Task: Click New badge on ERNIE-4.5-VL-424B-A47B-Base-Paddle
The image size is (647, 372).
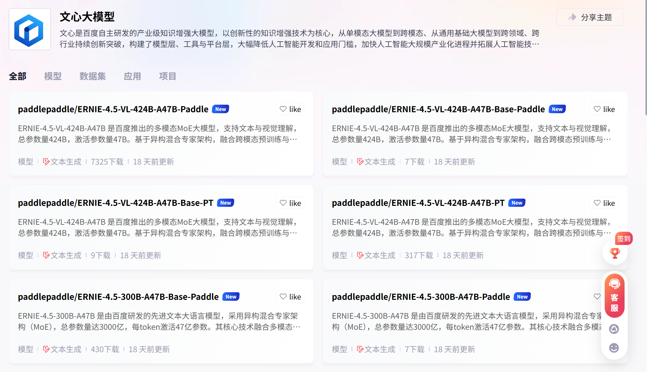Action: pos(557,109)
